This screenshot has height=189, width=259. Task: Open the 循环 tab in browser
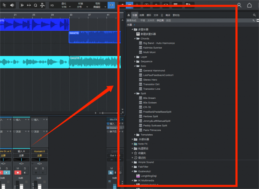coord(148,15)
